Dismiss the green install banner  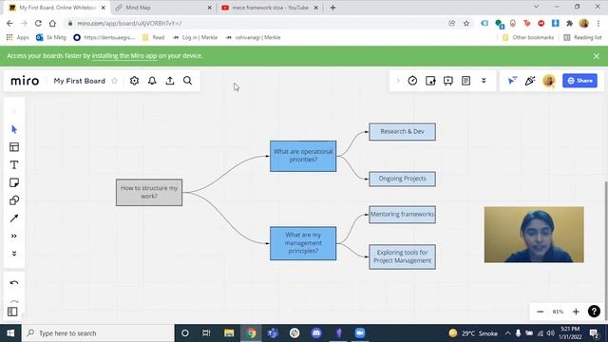(x=597, y=56)
